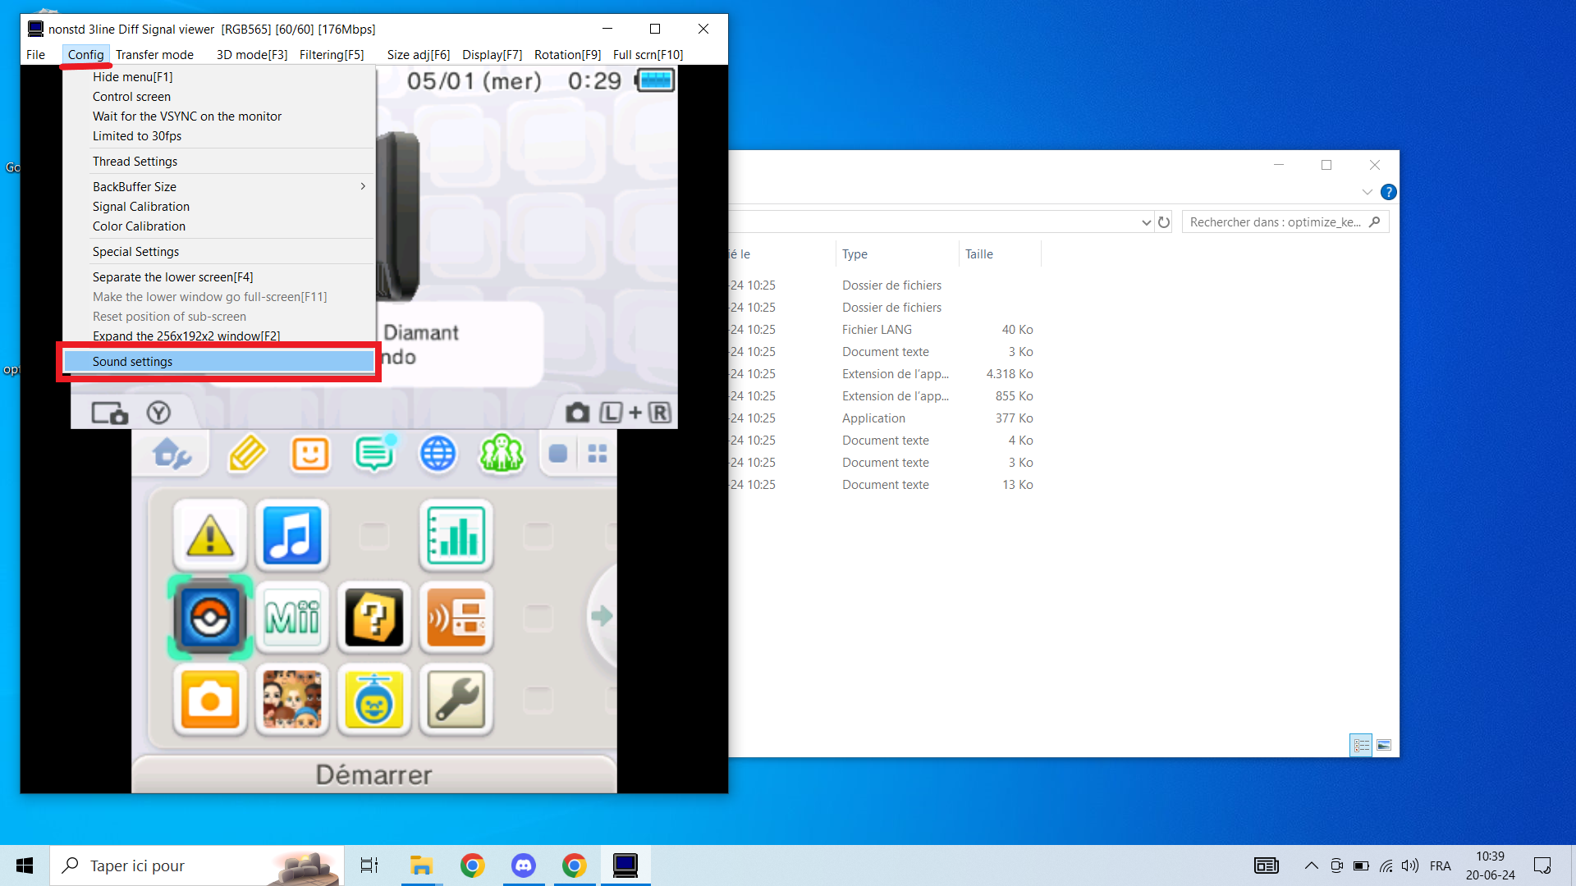This screenshot has width=1576, height=886.
Task: Open the Game Notes pencil icon
Action: pyautogui.click(x=247, y=454)
